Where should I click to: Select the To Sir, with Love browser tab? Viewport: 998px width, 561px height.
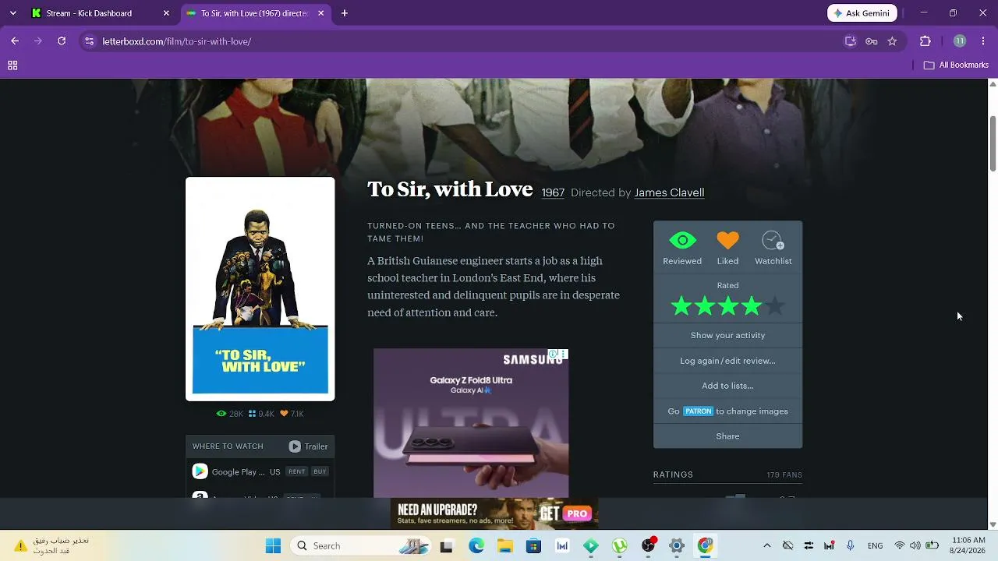[x=254, y=13]
